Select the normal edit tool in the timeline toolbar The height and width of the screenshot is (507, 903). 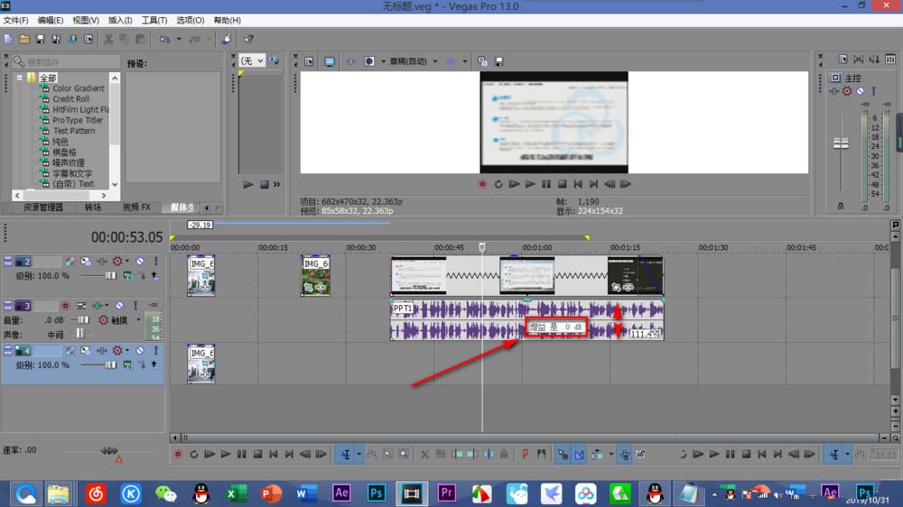(344, 455)
